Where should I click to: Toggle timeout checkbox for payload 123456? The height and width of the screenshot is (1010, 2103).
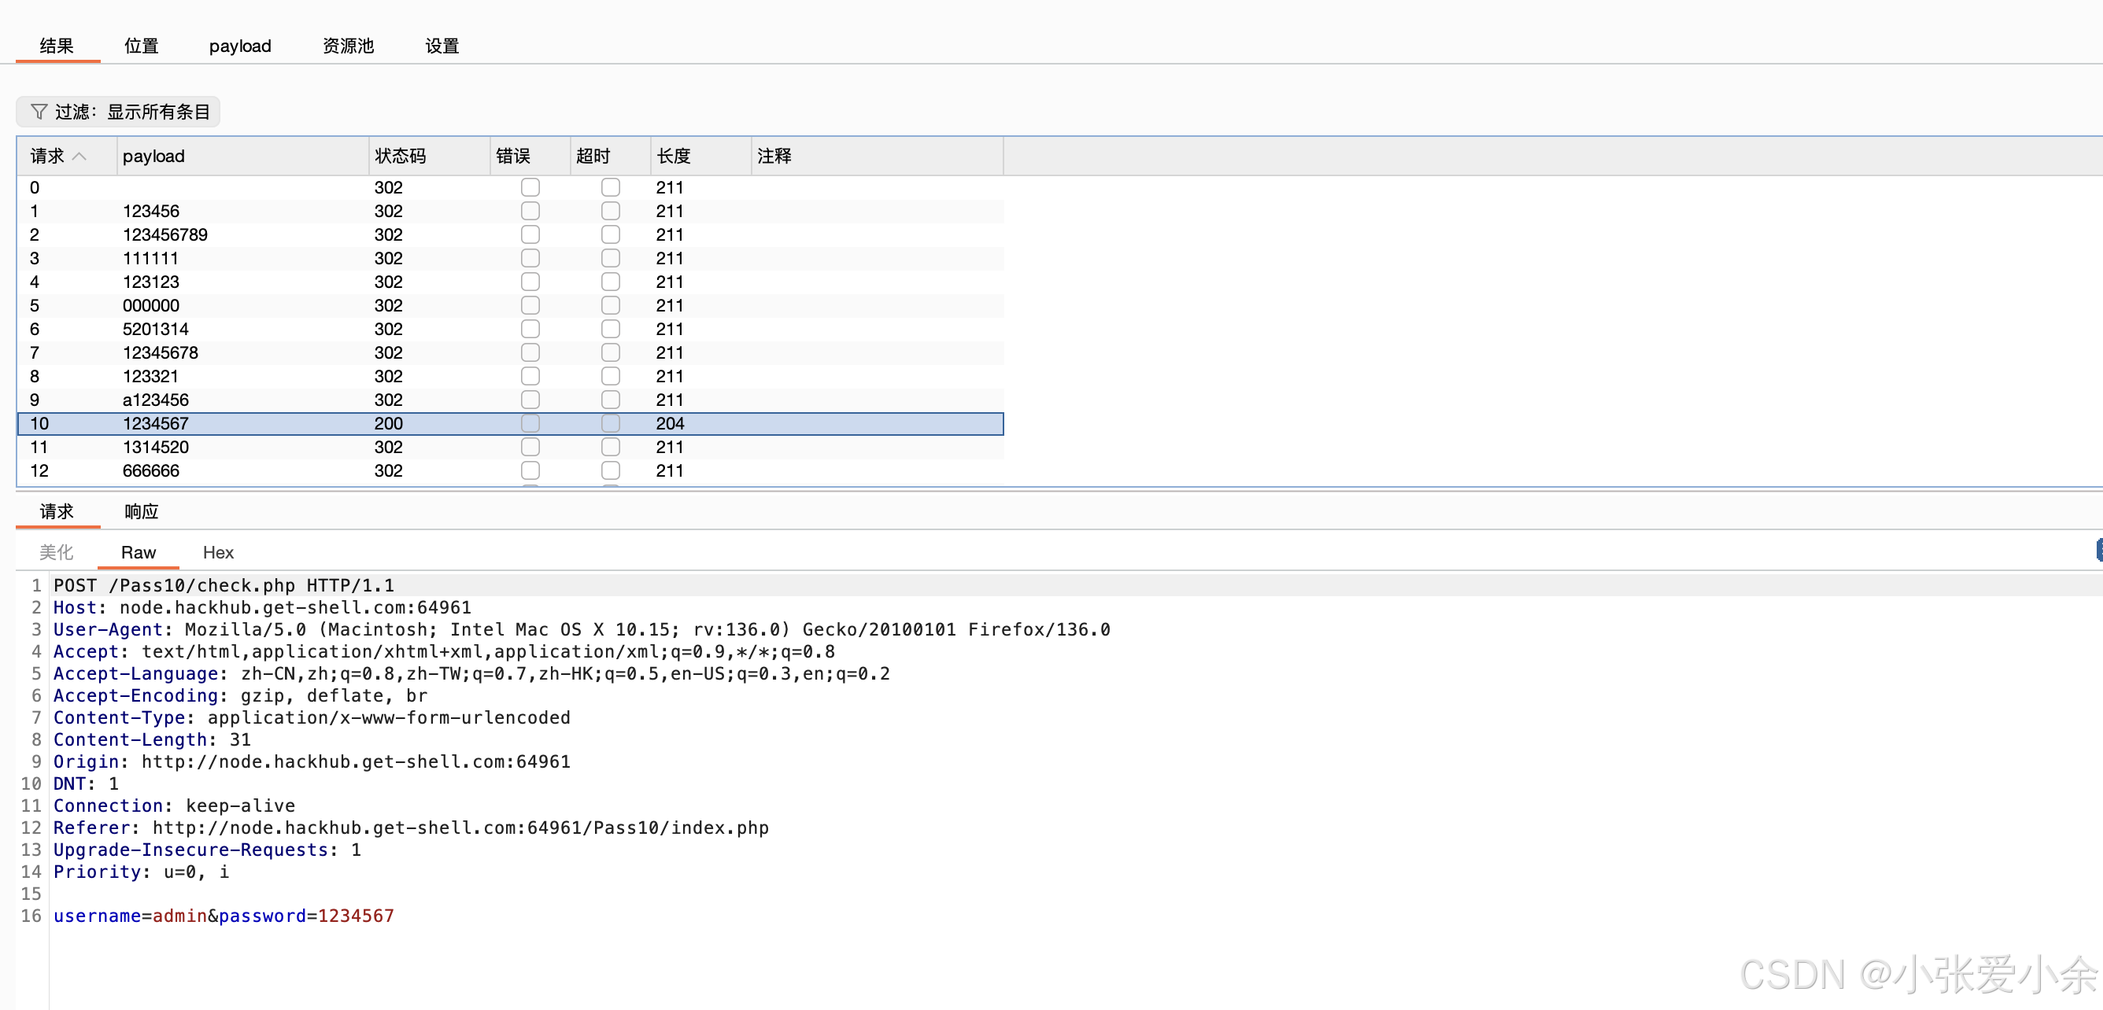(610, 212)
